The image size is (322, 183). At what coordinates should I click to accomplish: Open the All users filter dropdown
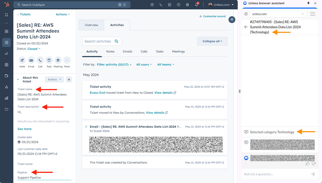(x=144, y=64)
